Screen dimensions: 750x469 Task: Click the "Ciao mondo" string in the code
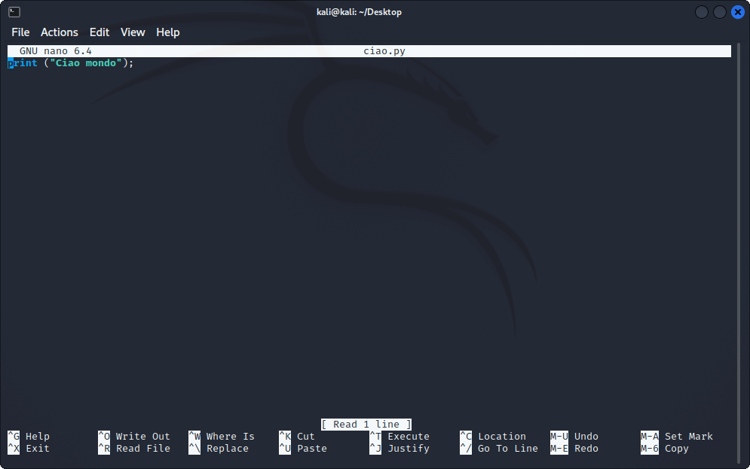pyautogui.click(x=86, y=63)
